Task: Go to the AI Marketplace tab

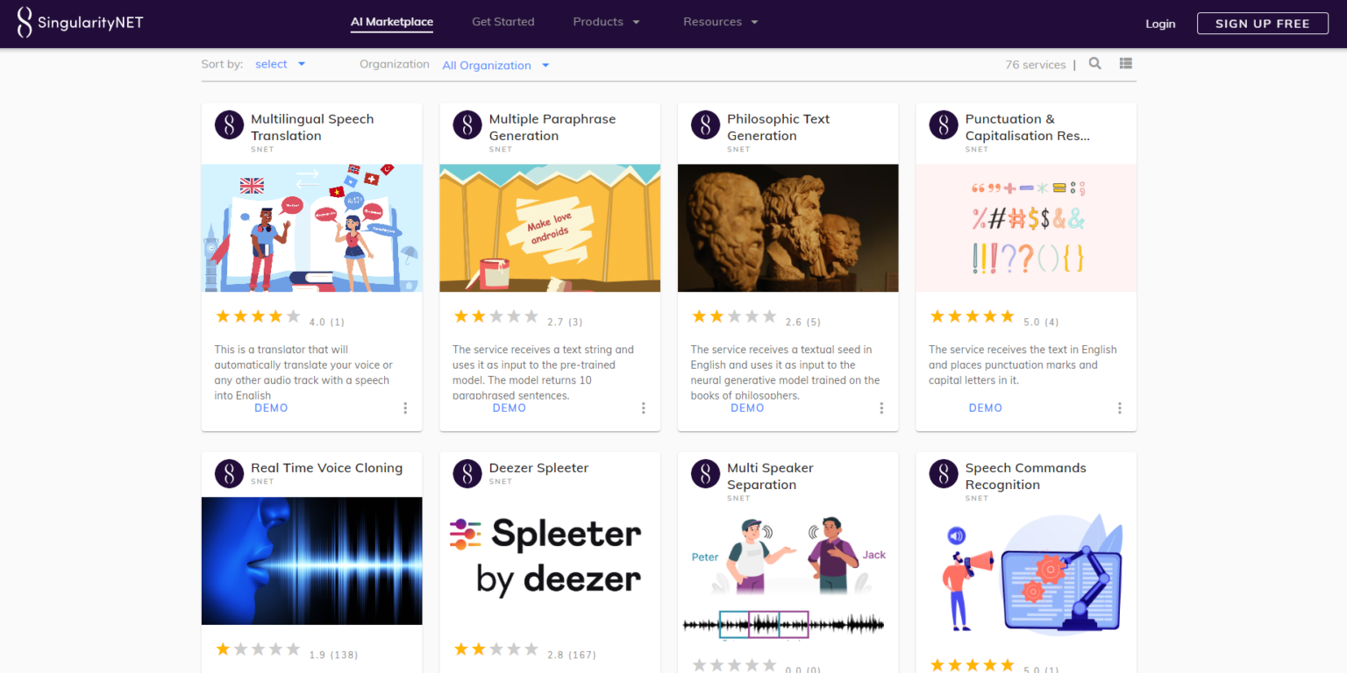Action: 392,22
